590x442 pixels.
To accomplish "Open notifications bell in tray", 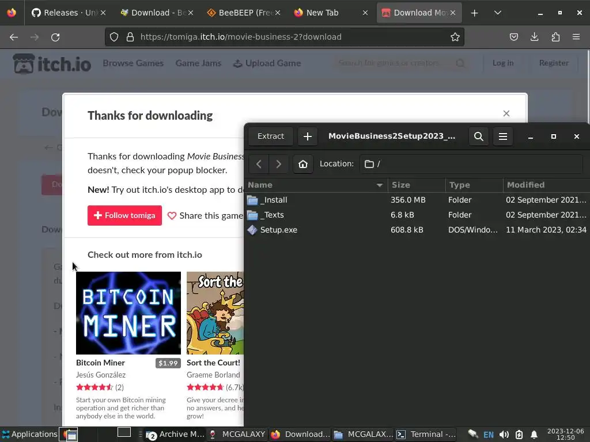I will [534, 435].
